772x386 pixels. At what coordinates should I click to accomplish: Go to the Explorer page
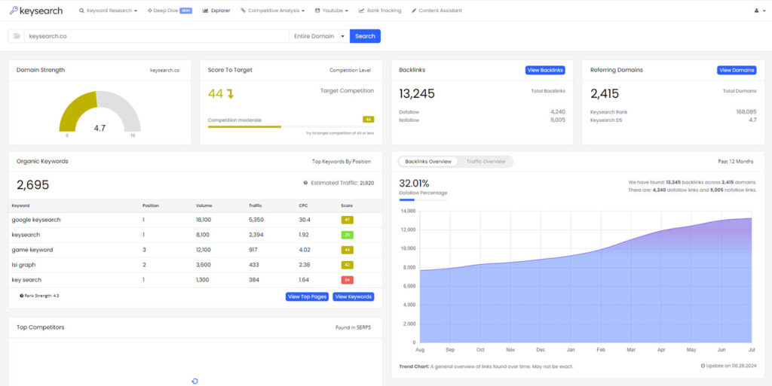click(216, 11)
